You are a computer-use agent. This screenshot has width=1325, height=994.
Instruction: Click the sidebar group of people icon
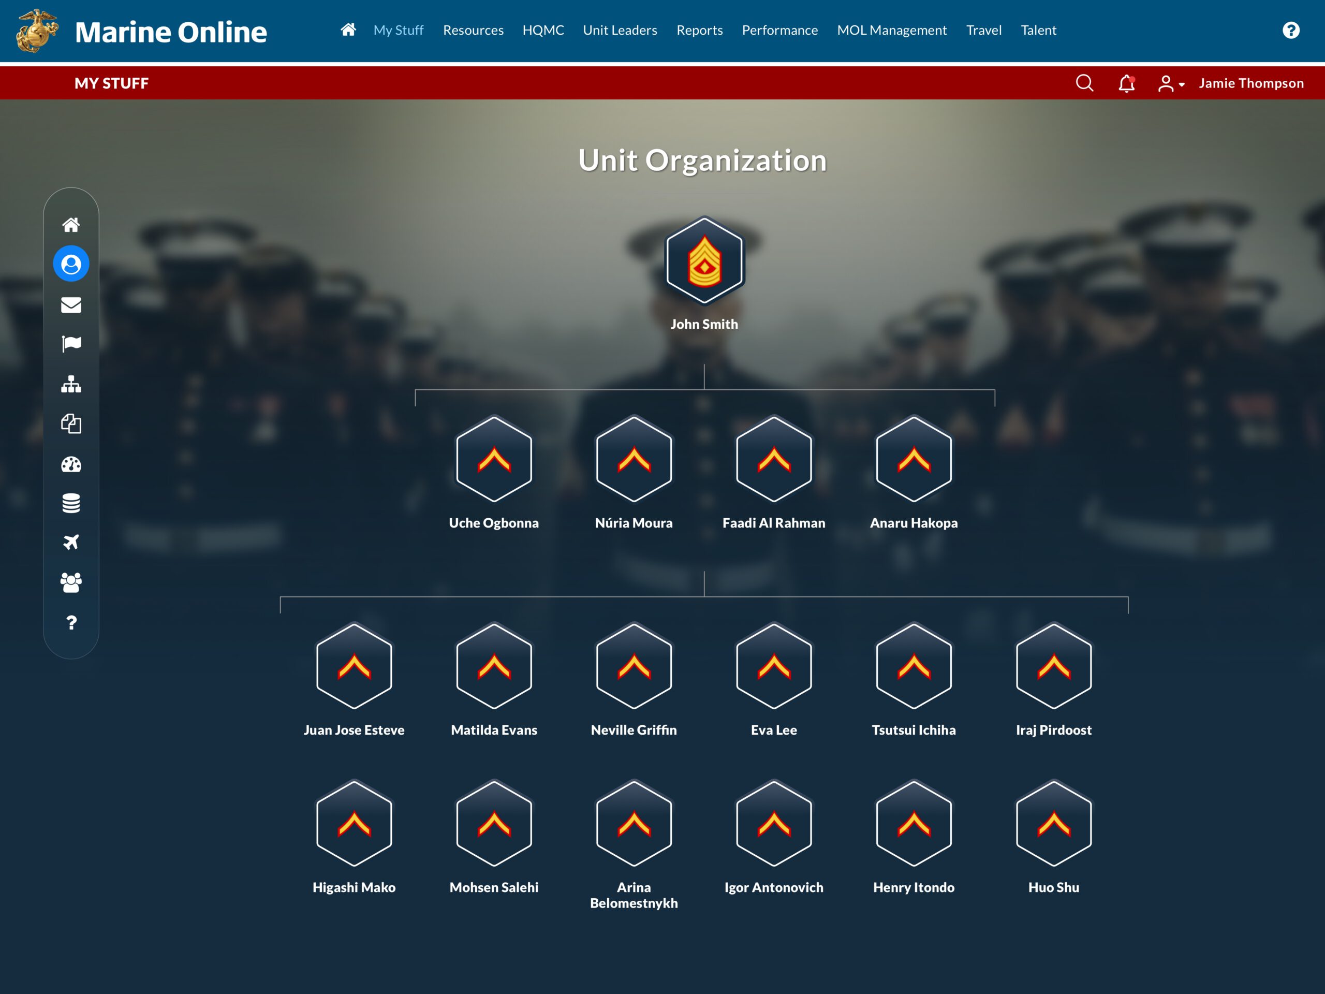(71, 582)
